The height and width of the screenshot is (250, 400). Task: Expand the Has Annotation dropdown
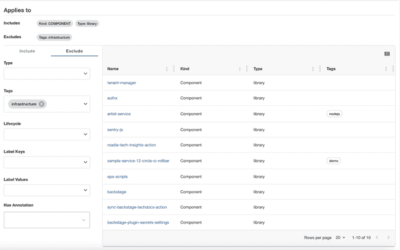[84, 220]
